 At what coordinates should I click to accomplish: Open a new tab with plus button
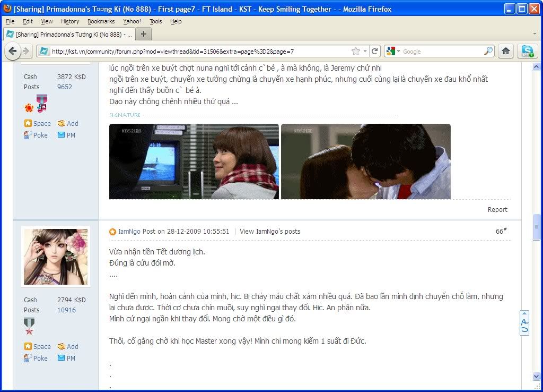click(x=144, y=34)
